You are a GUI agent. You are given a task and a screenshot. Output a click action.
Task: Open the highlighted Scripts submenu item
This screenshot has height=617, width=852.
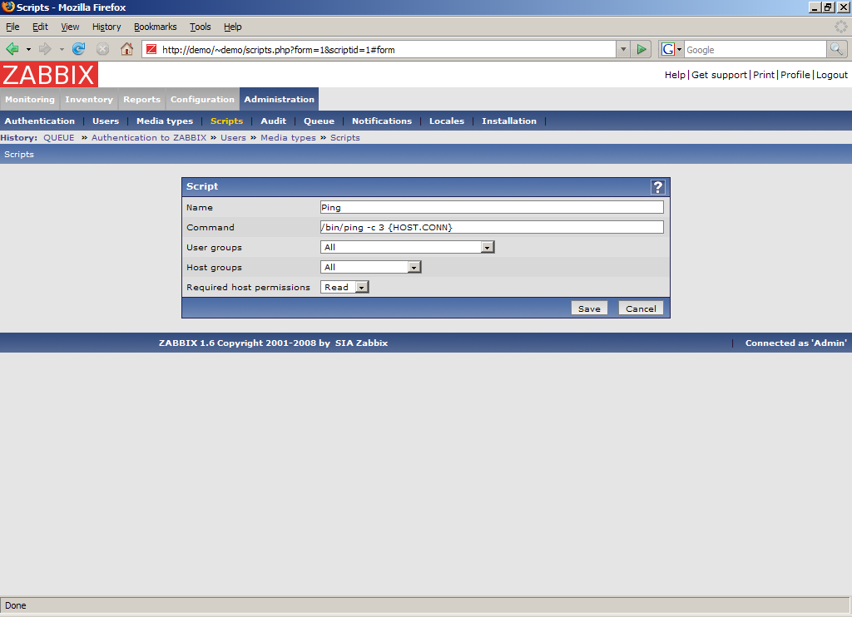(x=226, y=121)
